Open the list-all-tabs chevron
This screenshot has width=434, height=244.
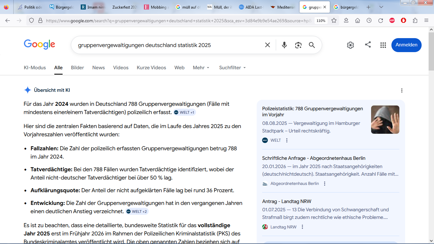coord(381,7)
